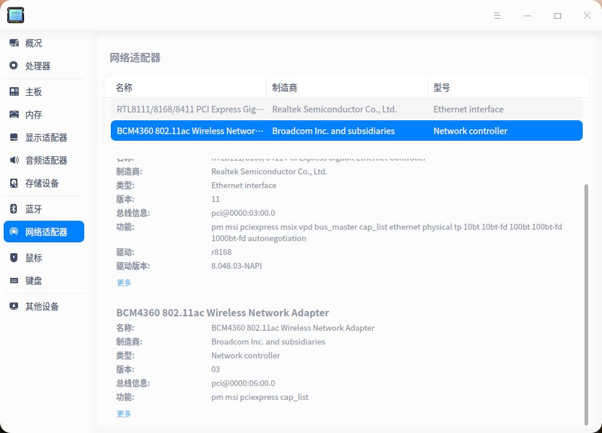Screen dimensions: 602x433
Task: Select the 内存 memory icon
Action: click(14, 114)
